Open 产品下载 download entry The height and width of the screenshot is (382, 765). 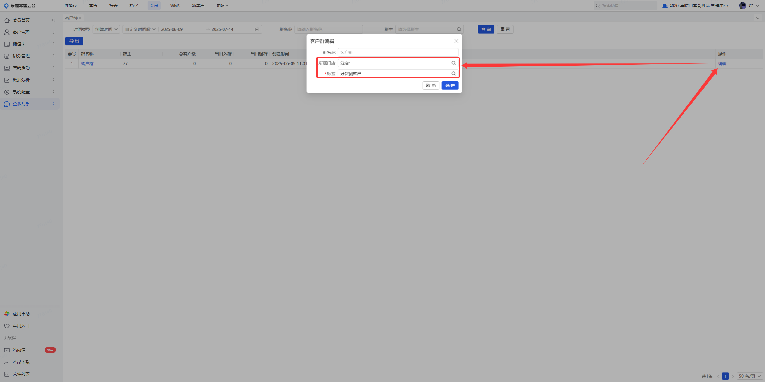point(21,362)
